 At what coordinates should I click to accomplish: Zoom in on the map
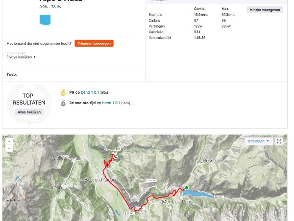[9, 141]
